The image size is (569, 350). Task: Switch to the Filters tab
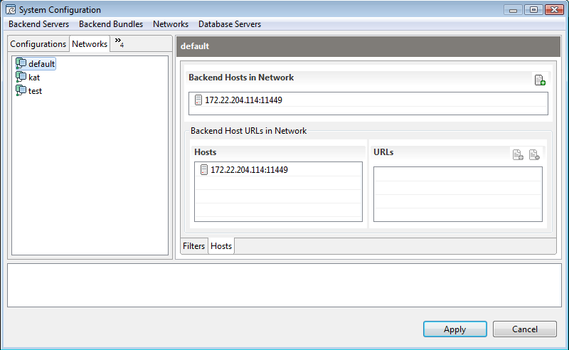click(x=193, y=246)
